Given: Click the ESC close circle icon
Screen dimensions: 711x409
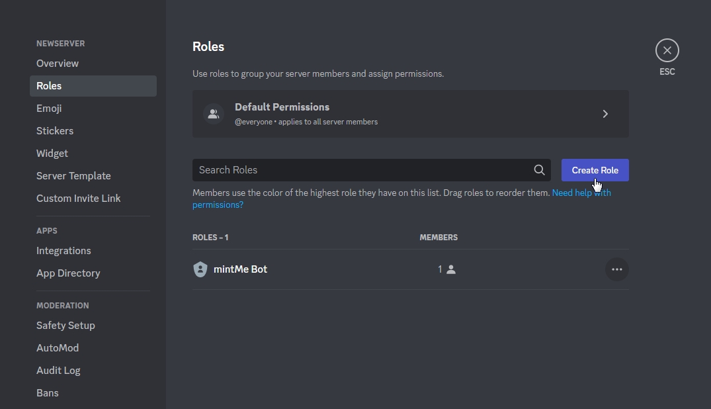Looking at the screenshot, I should pyautogui.click(x=667, y=50).
